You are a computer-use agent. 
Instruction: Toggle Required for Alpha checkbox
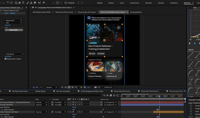[x=6, y=59]
